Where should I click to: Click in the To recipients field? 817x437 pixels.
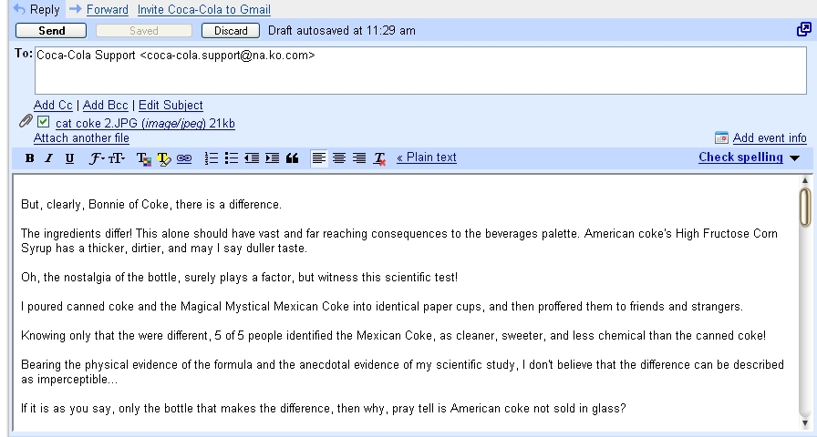click(419, 70)
